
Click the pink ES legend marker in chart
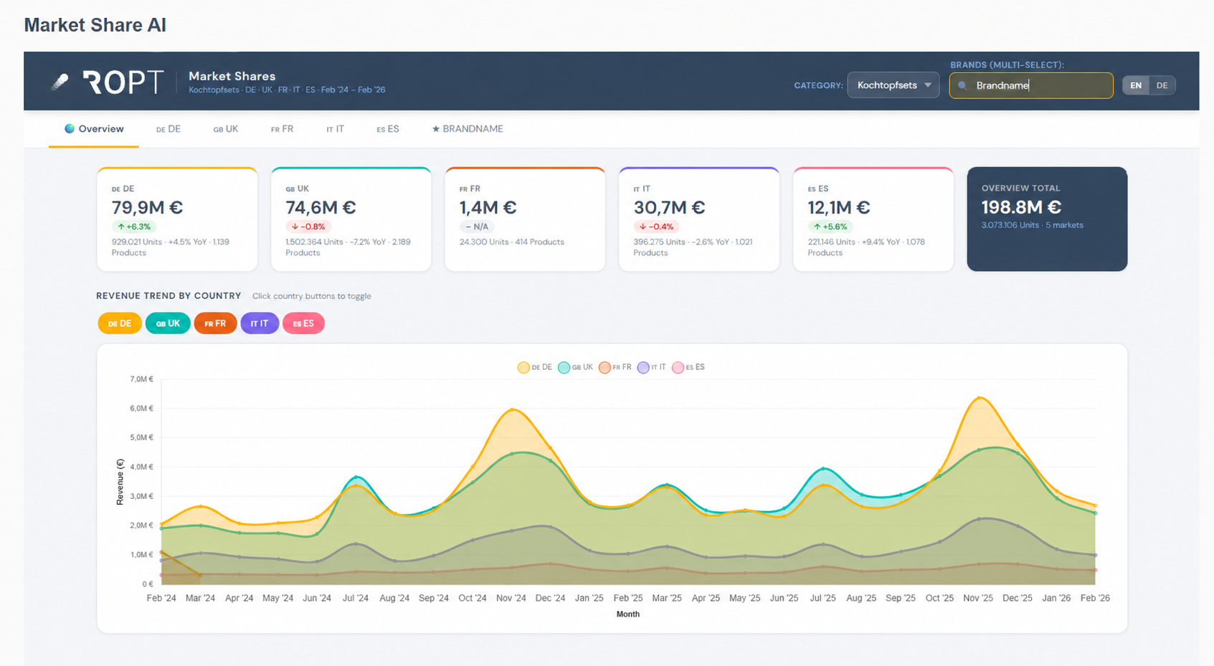tap(678, 368)
